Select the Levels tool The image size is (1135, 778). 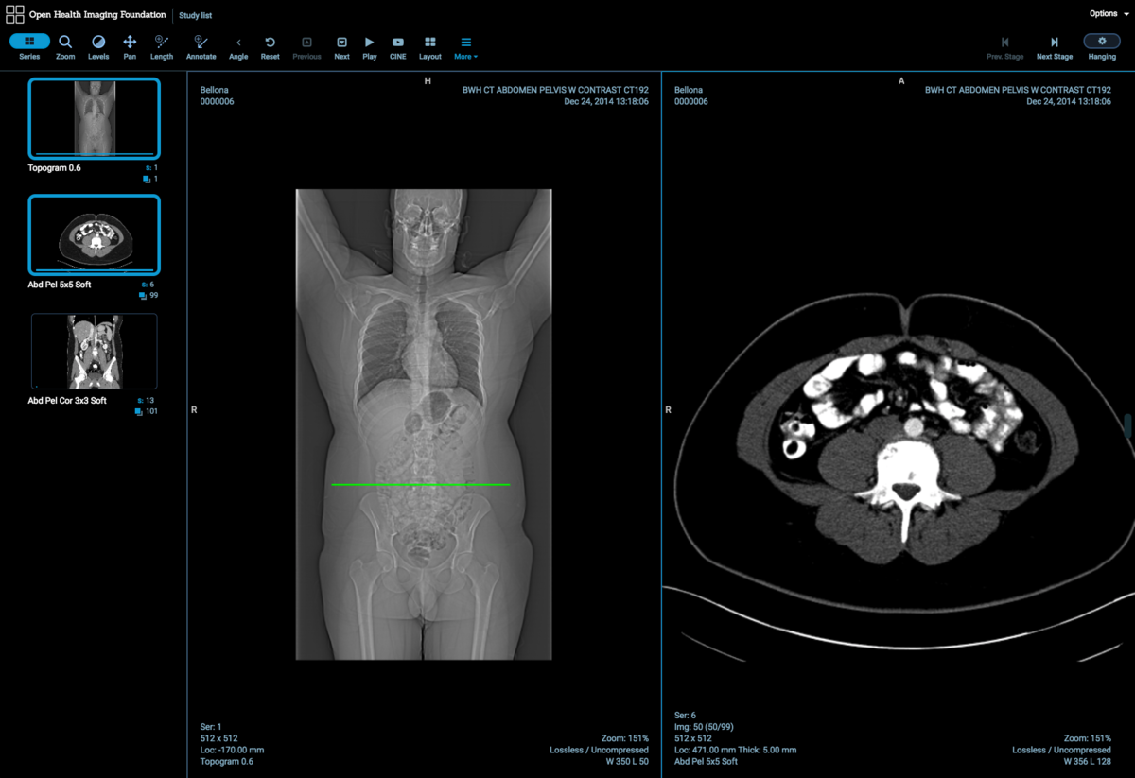[98, 43]
